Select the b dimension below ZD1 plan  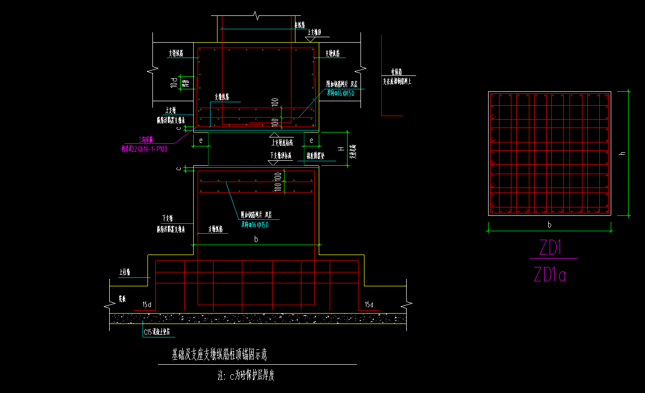549,225
